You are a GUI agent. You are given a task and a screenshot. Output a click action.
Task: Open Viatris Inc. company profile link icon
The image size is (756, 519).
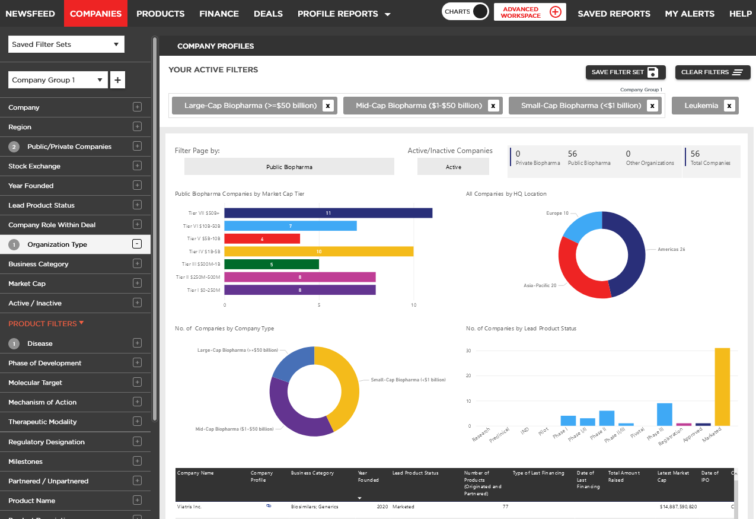point(269,506)
